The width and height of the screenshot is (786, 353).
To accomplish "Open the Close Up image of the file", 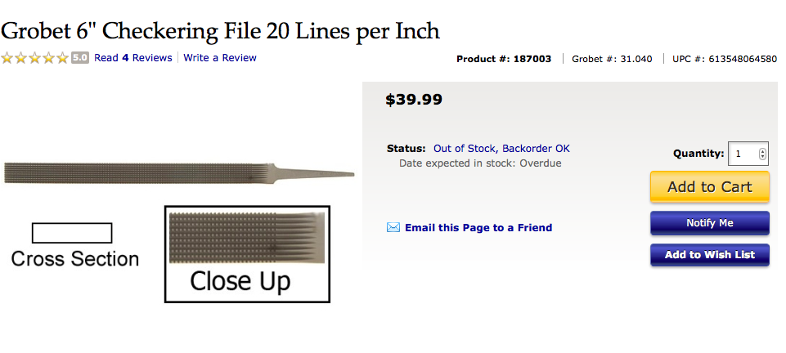I will tap(247, 254).
